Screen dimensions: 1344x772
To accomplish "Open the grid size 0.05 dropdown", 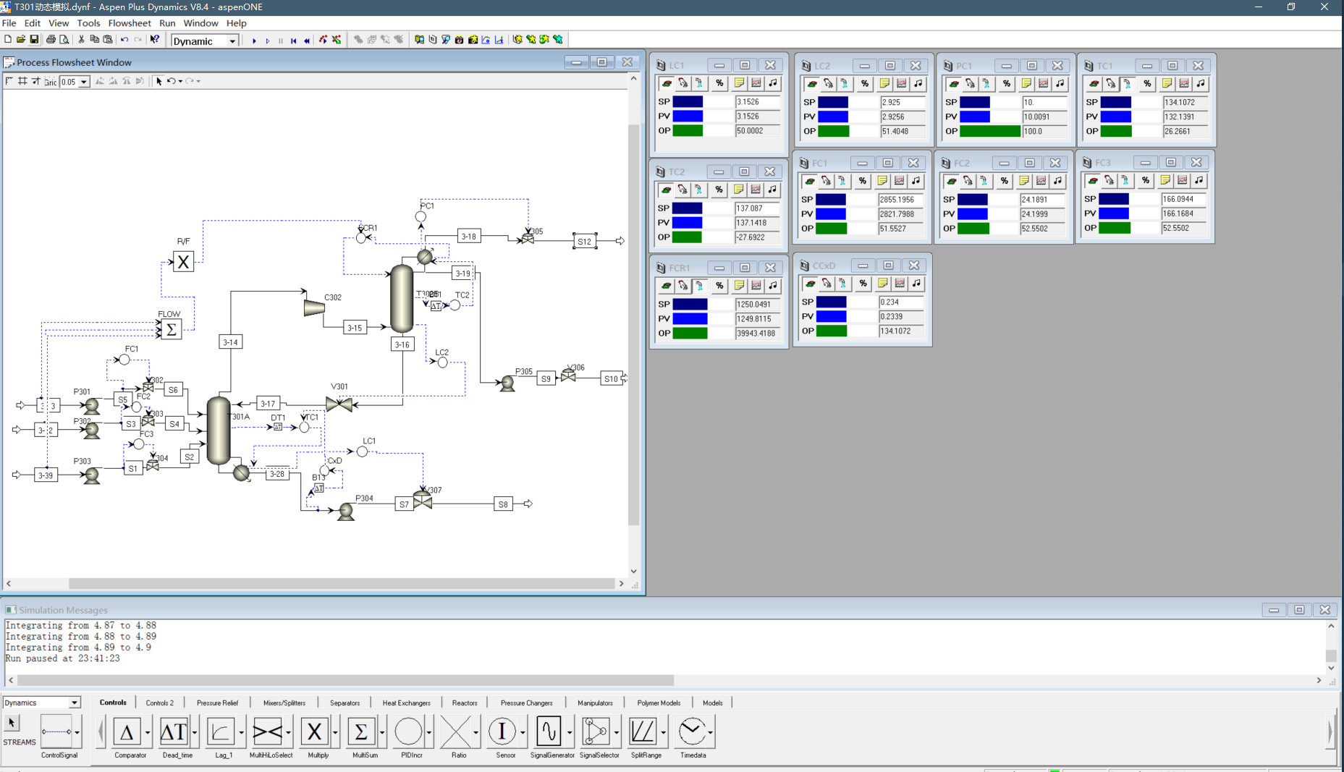I will [x=84, y=82].
